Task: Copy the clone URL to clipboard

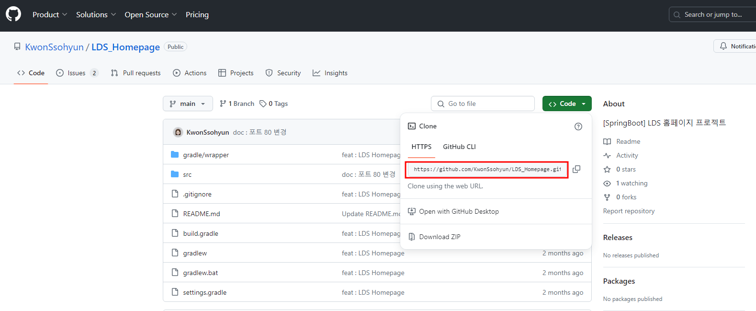Action: click(576, 169)
